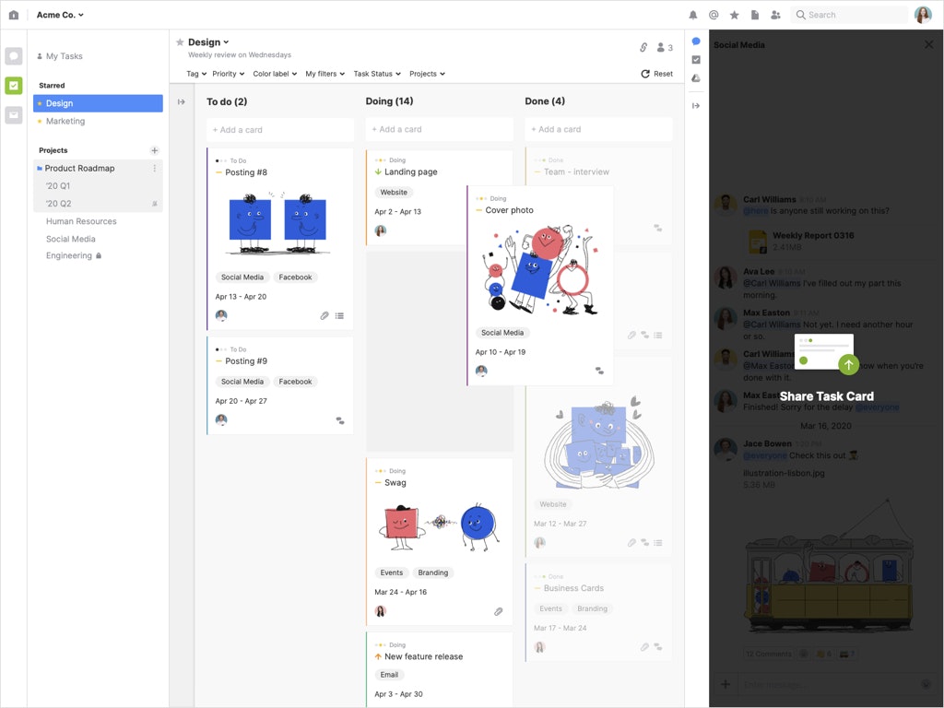The height and width of the screenshot is (708, 944).
Task: Click the Google Drive icon in side panel
Action: click(x=696, y=78)
